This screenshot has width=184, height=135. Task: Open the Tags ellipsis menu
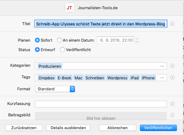click(162, 78)
